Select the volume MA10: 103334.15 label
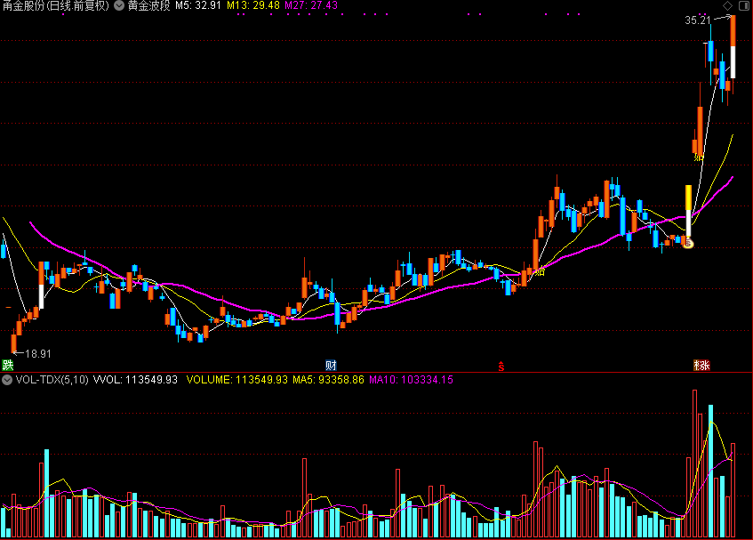753x540 pixels. [411, 380]
